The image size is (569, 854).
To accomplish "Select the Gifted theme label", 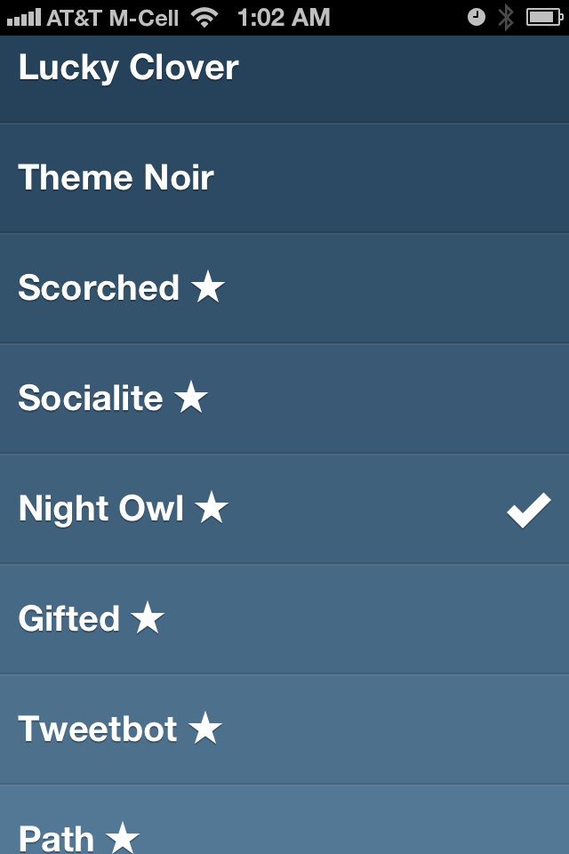I will pyautogui.click(x=69, y=618).
